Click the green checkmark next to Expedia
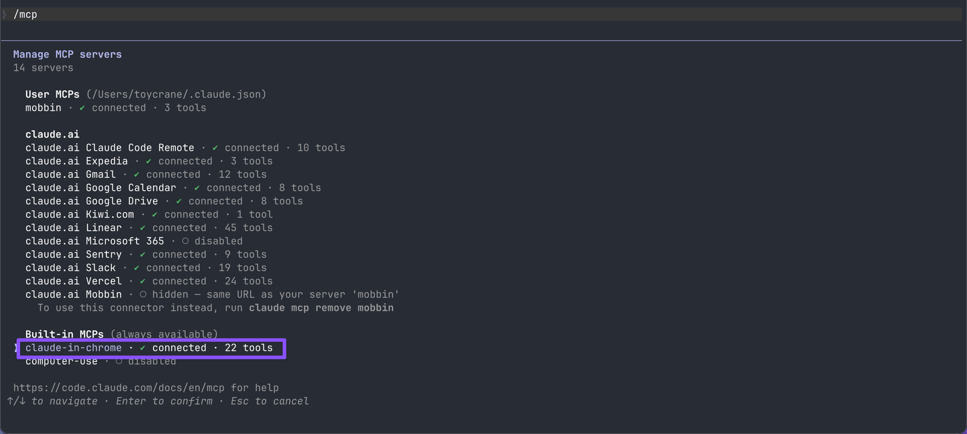The width and height of the screenshot is (967, 434). [x=149, y=161]
